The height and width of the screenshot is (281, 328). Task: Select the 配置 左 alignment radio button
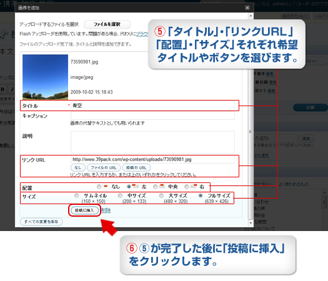129,187
